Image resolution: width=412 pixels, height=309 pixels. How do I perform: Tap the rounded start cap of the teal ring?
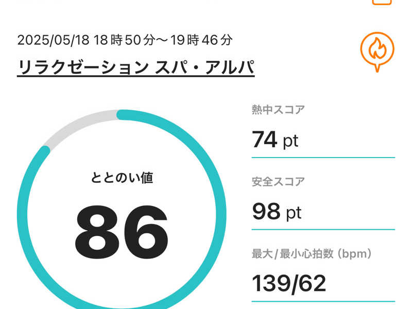pyautogui.click(x=122, y=115)
